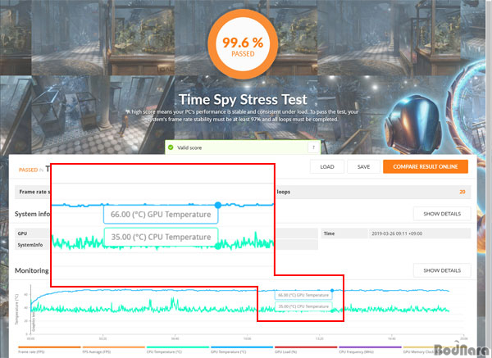Show details for the Monitoring section
Screen dimensions: 492x358
click(x=442, y=270)
